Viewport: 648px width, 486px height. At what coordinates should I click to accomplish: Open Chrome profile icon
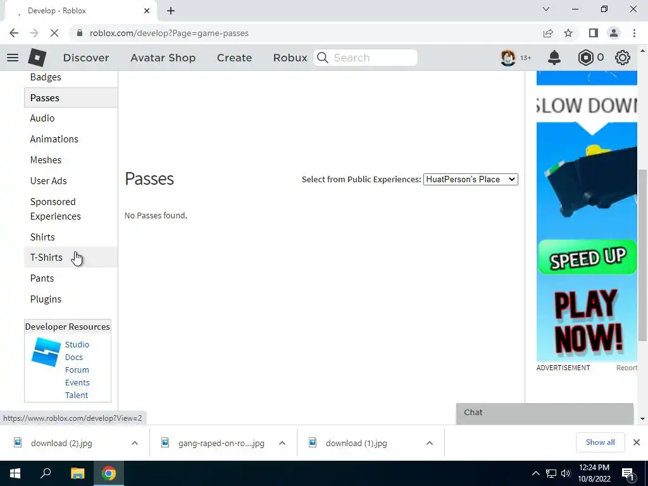pyautogui.click(x=614, y=33)
